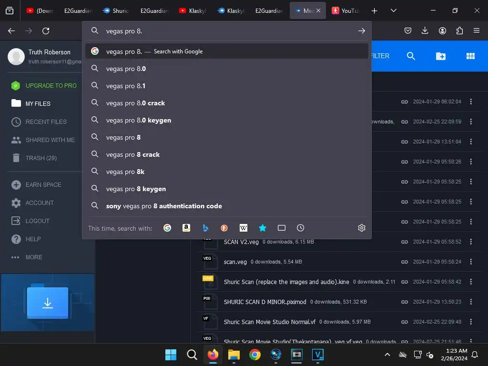Open SHARED WITH ME section
This screenshot has width=488, height=366.
(50, 140)
